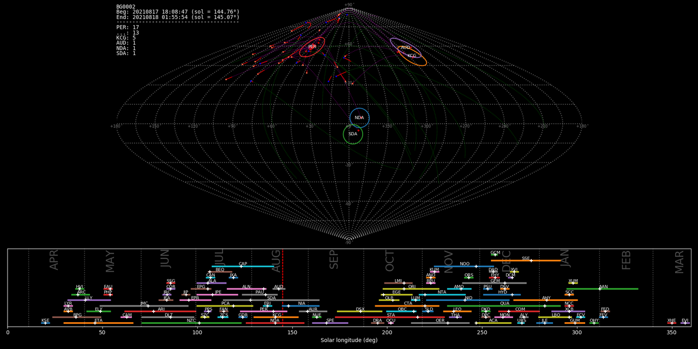Click the orange LEO shower bar

[458, 311]
